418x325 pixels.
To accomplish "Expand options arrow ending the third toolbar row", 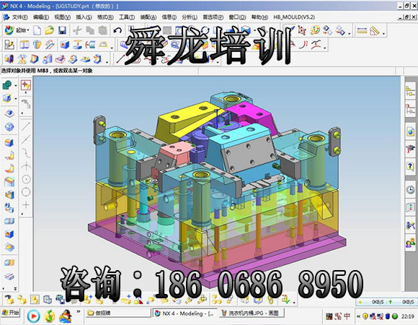I will [x=107, y=61].
